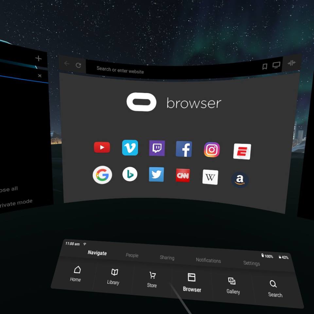This screenshot has height=314, width=314.
Task: Click the Wi-Fi status icon
Action: (x=85, y=244)
